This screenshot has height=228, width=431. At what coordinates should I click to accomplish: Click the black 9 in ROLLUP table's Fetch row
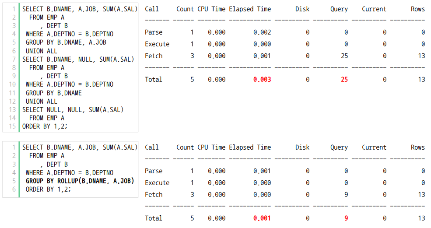pyautogui.click(x=346, y=194)
